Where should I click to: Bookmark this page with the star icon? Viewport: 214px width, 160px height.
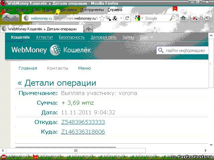[x=102, y=18]
